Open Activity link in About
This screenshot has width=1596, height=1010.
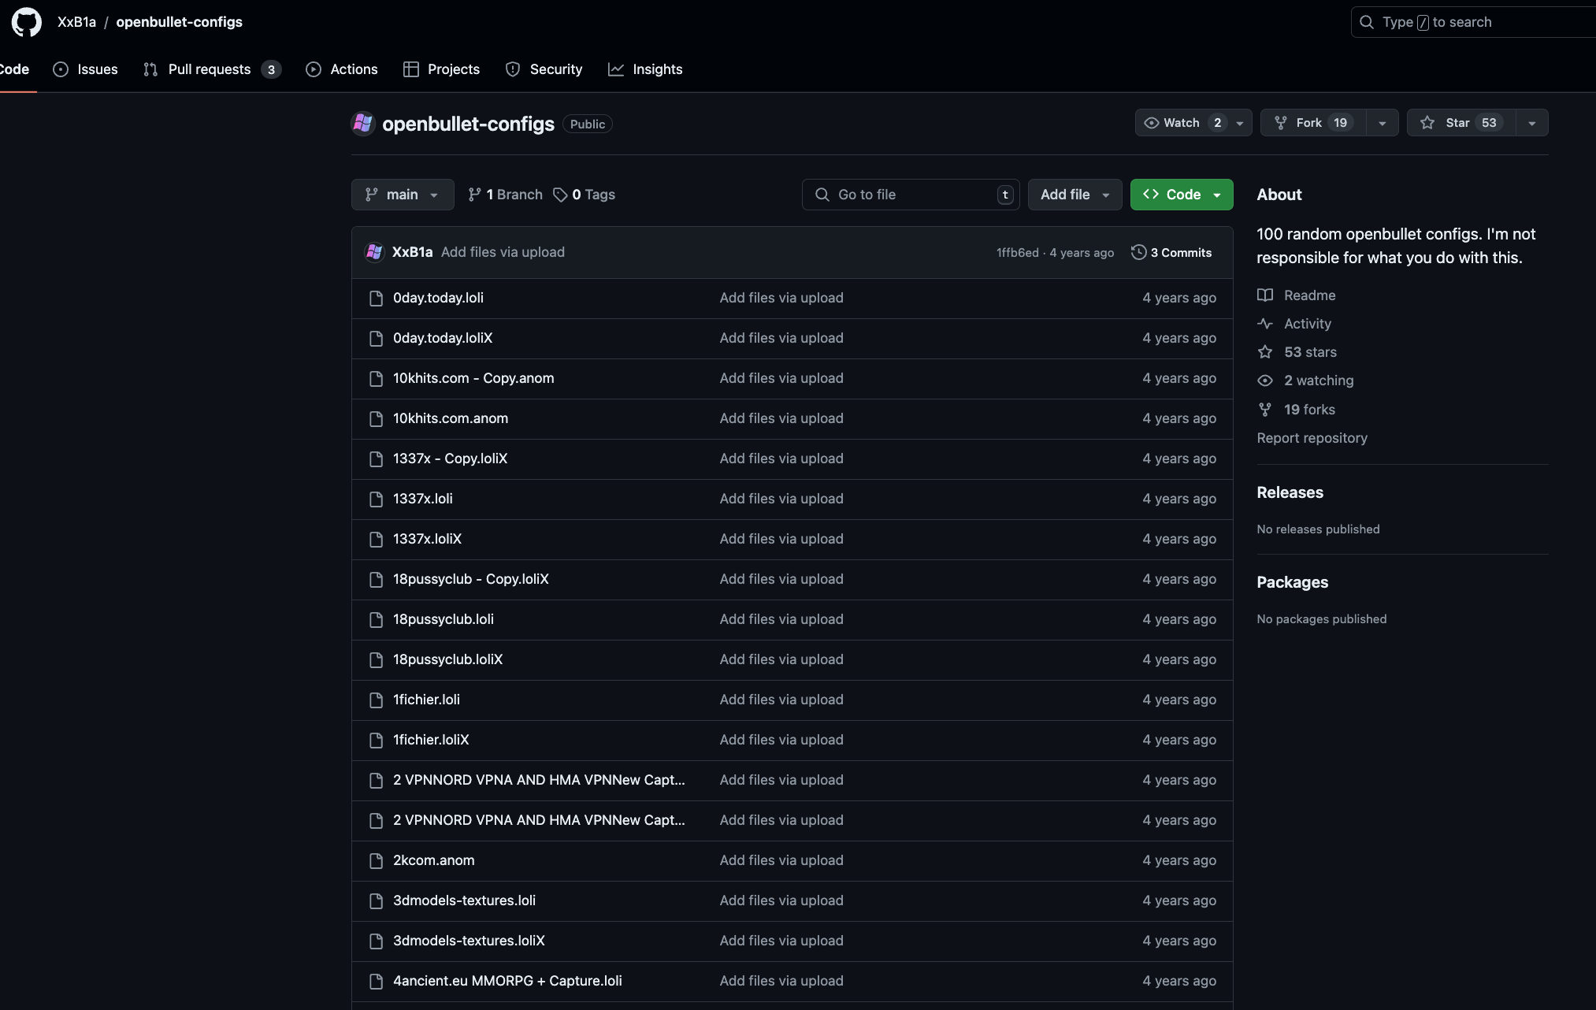pos(1308,324)
